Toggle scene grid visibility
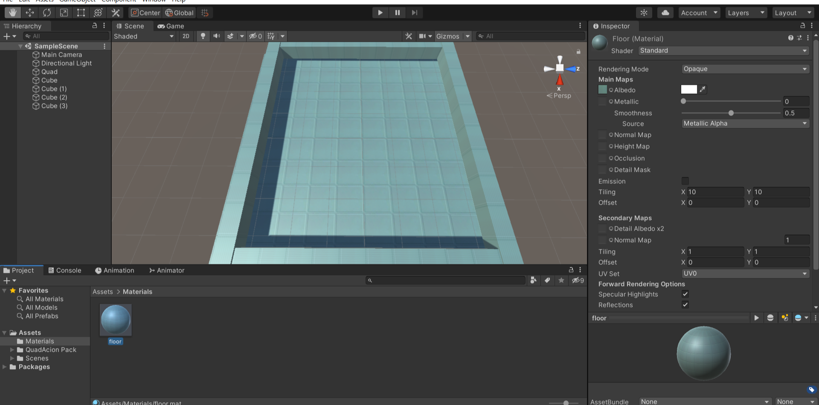Screen dimensions: 819x405 (x=271, y=36)
